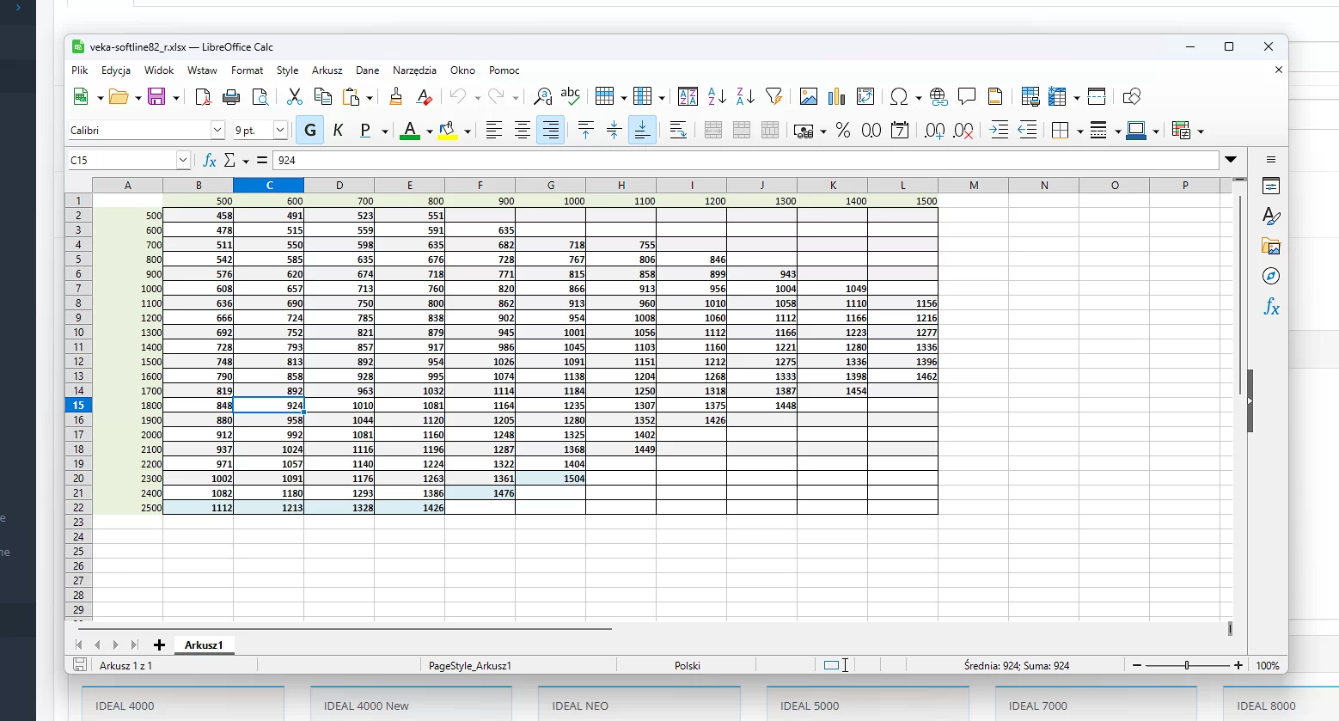This screenshot has height=721, width=1339.
Task: Expand the formula bar arrow
Action: tap(1231, 160)
